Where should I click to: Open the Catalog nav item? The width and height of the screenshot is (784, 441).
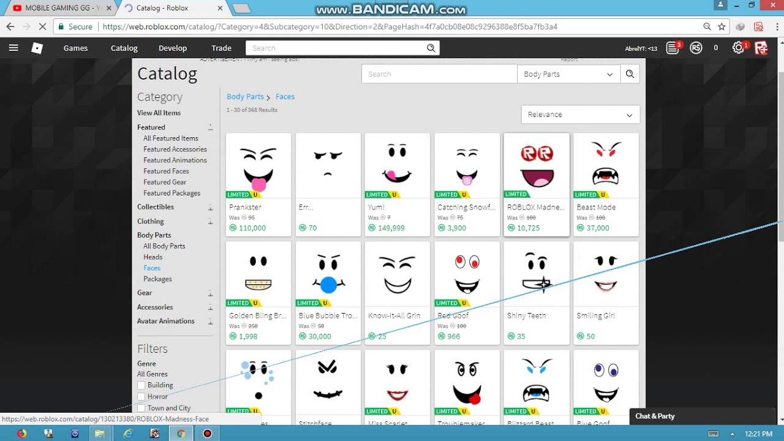124,48
